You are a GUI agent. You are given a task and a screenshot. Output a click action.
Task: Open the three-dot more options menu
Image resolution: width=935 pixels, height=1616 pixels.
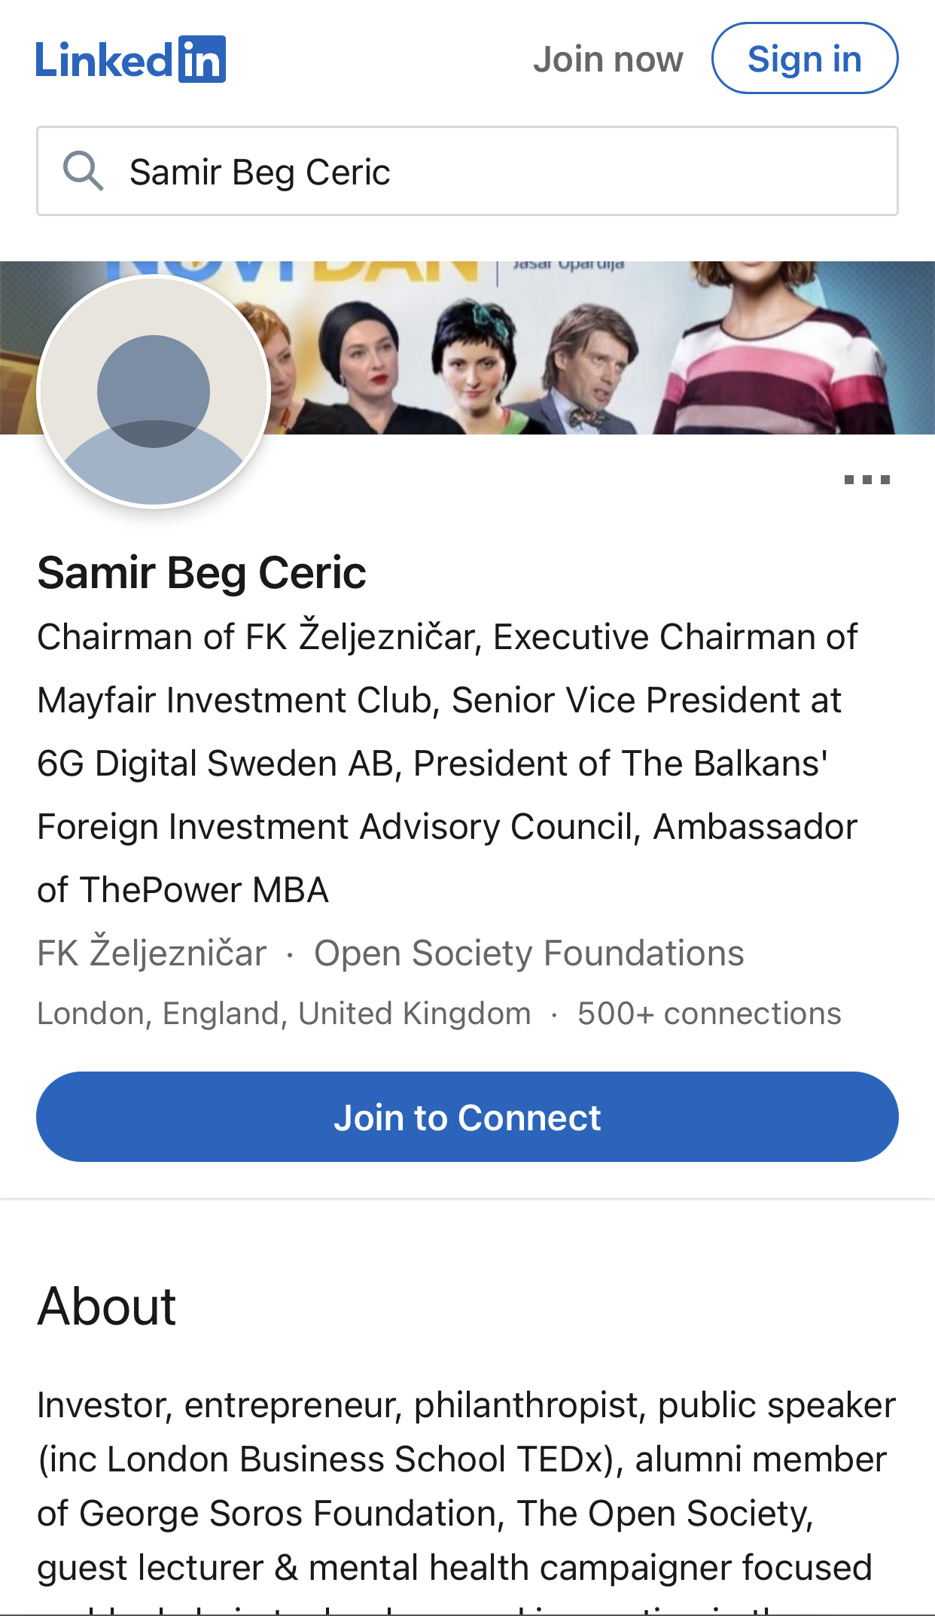pos(866,480)
